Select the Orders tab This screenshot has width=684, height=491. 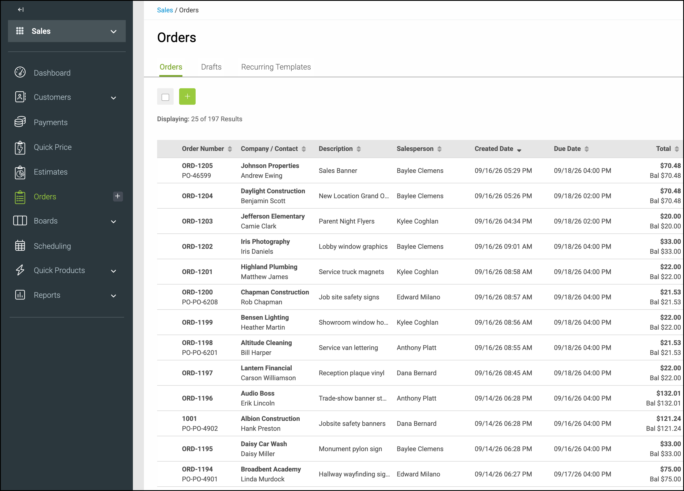(171, 67)
